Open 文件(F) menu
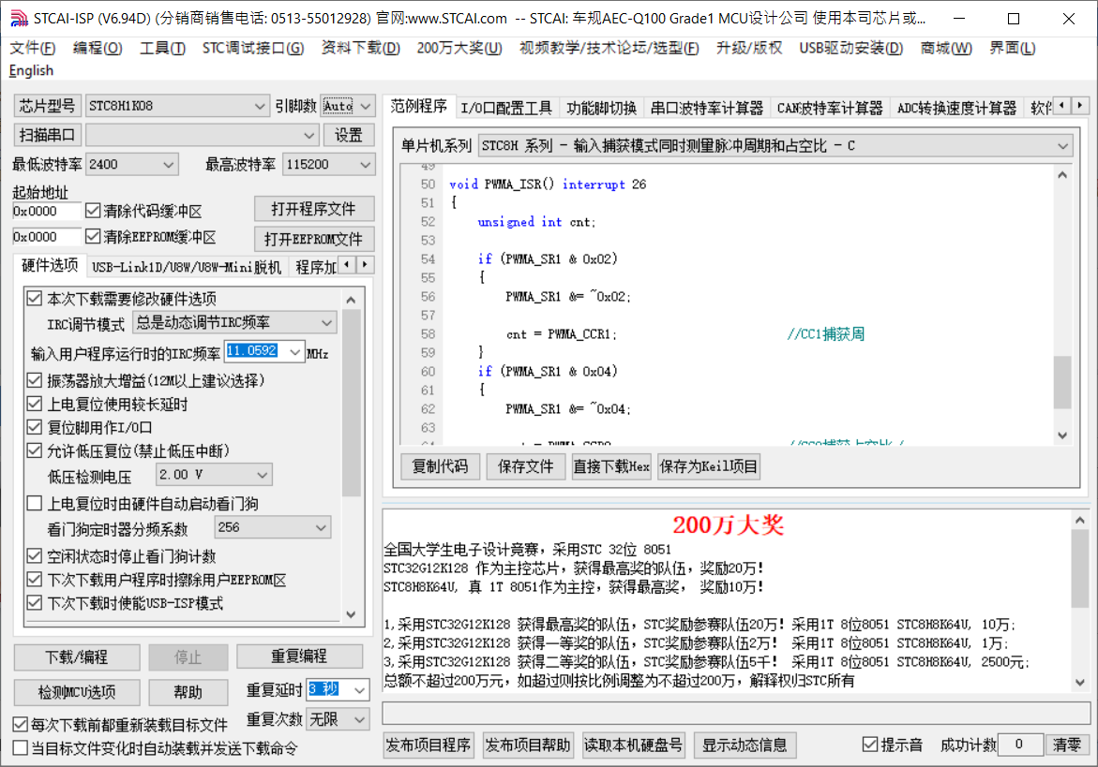This screenshot has width=1098, height=767. pyautogui.click(x=33, y=48)
